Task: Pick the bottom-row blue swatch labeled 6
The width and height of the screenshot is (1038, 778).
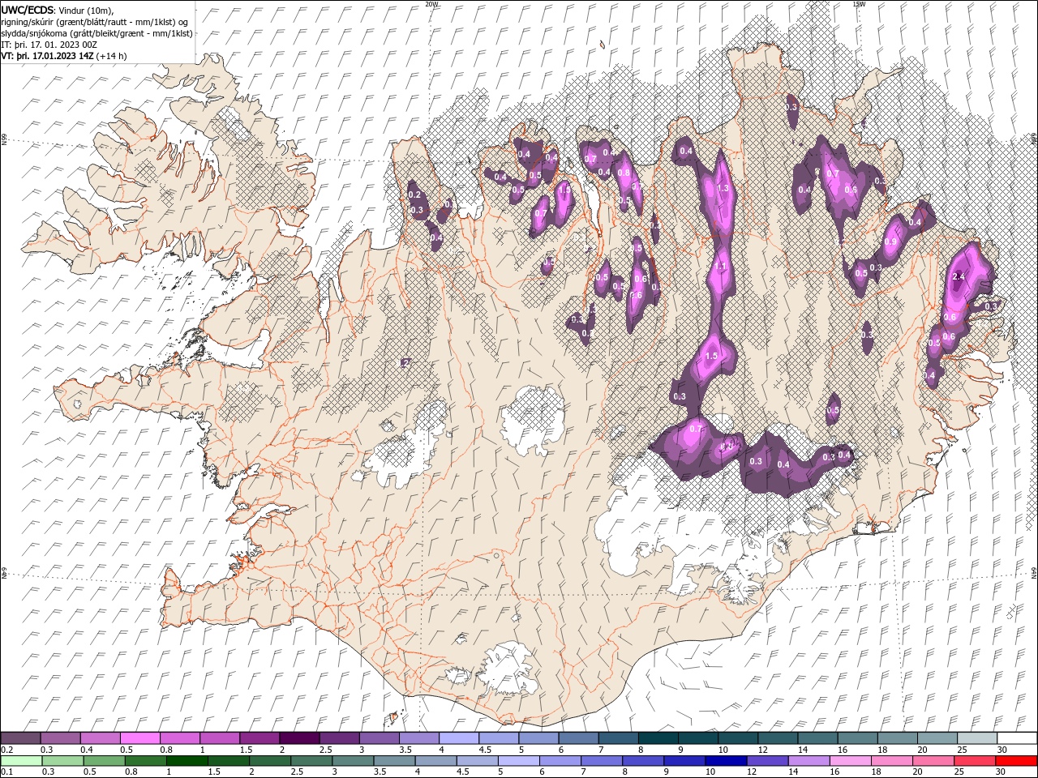Action: point(560,761)
